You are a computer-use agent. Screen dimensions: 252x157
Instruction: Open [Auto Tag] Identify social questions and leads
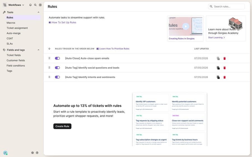tap(92, 68)
